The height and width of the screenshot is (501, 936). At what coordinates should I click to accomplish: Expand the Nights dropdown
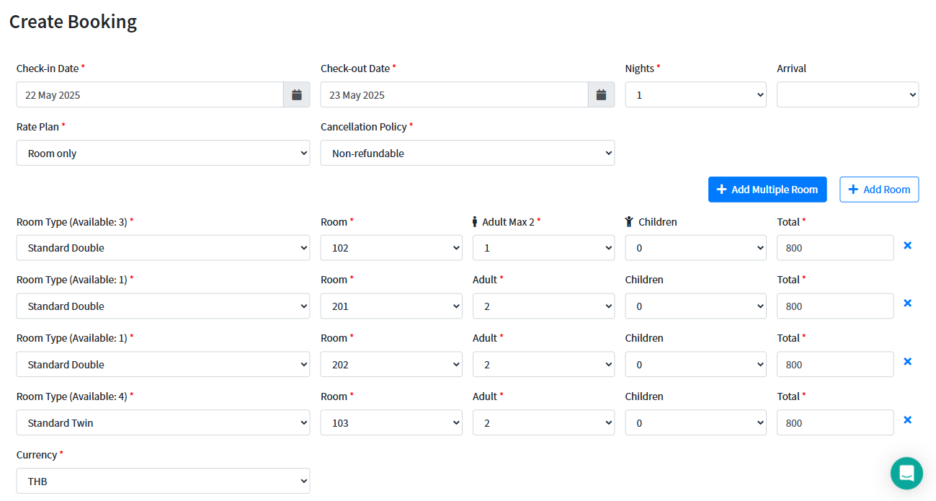click(x=695, y=94)
